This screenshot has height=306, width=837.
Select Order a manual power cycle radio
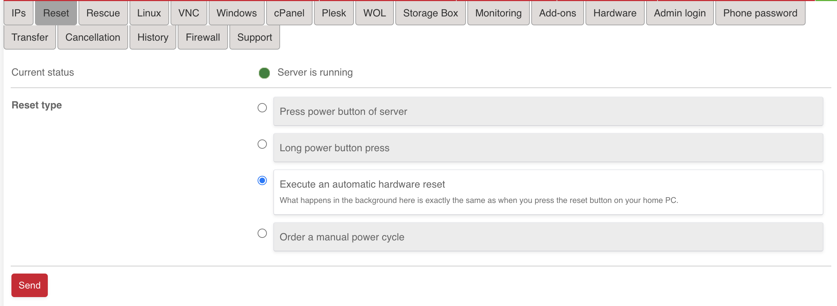click(x=262, y=233)
